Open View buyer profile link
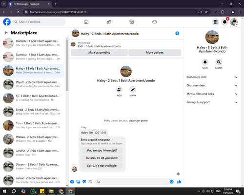Screen dimensions: 244x195 point(138,121)
